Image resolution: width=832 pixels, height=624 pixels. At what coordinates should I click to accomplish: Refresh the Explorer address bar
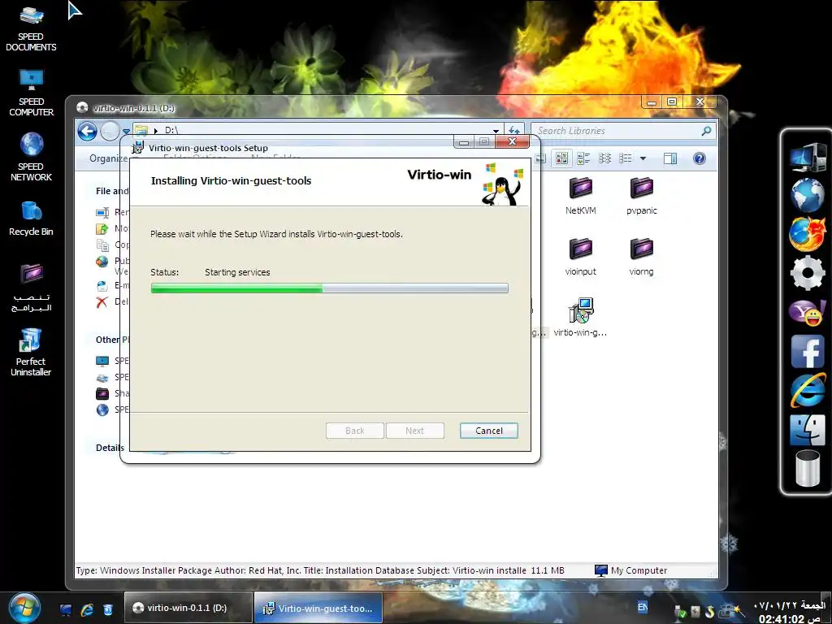(x=513, y=131)
